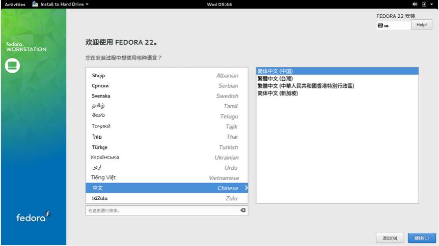This screenshot has width=439, height=246.
Task: Choose 简体中文 (中国) locale
Action: [x=337, y=71]
